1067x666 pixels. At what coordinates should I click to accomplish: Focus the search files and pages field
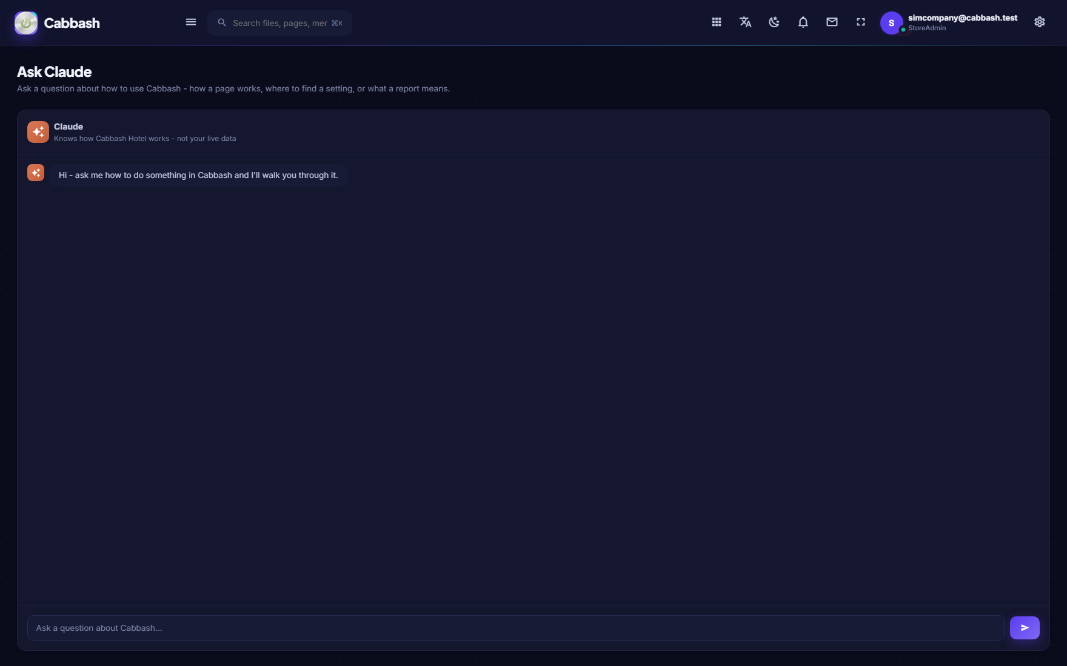coord(280,23)
